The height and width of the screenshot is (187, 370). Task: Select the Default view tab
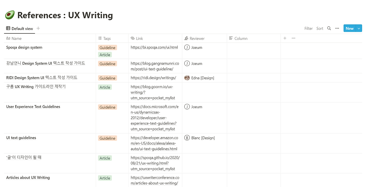pyautogui.click(x=20, y=29)
